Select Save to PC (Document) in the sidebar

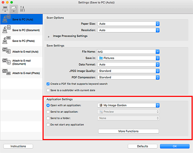21,30
